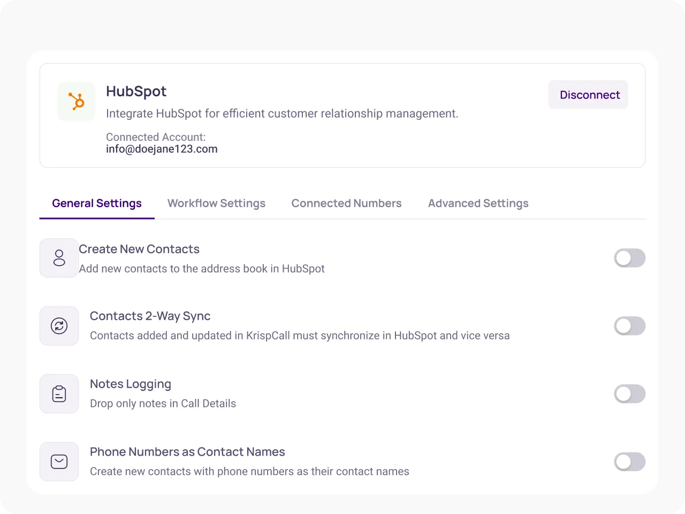Click 'Contacts added and updated in KrispCall' description
Image resolution: width=685 pixels, height=514 pixels.
300,336
